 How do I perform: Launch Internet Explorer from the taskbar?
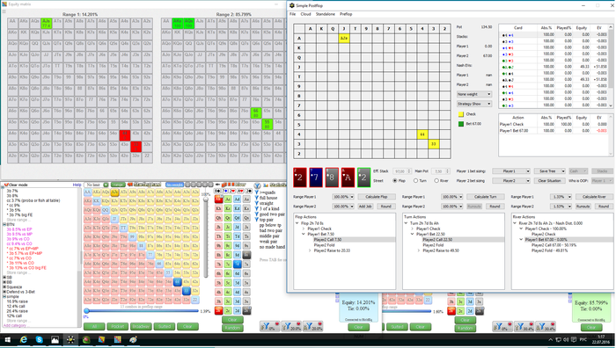click(24, 340)
